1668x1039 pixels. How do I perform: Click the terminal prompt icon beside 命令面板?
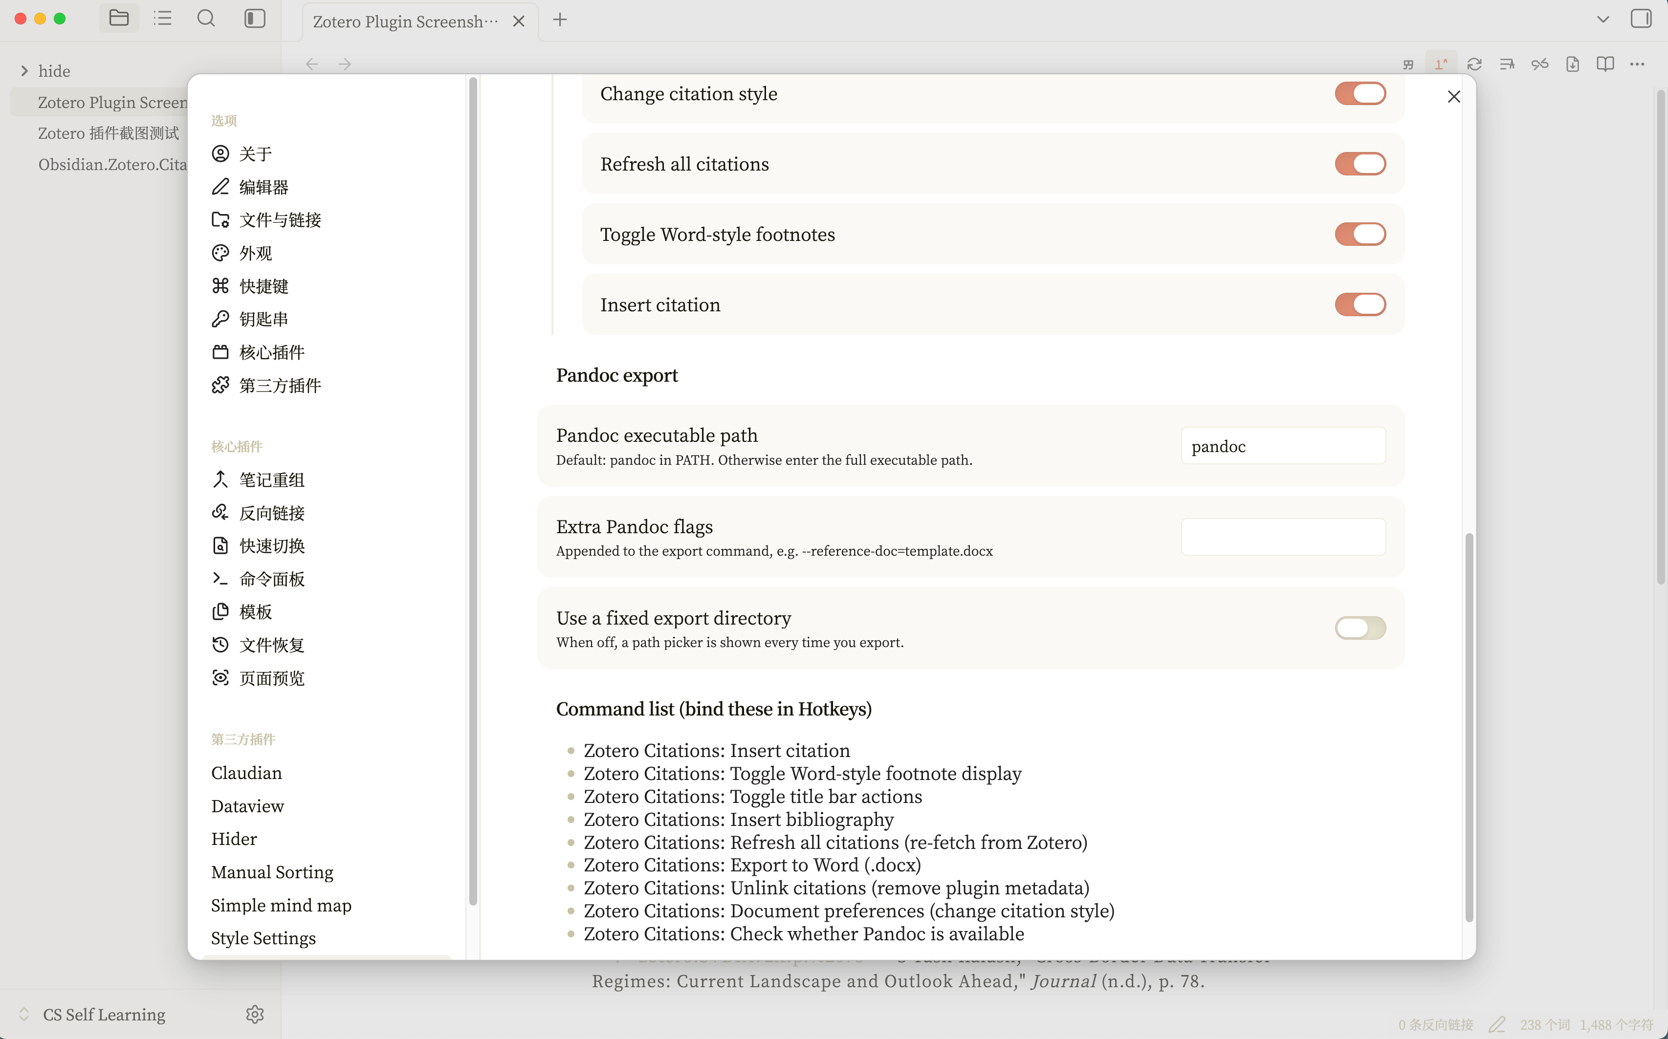pyautogui.click(x=220, y=579)
